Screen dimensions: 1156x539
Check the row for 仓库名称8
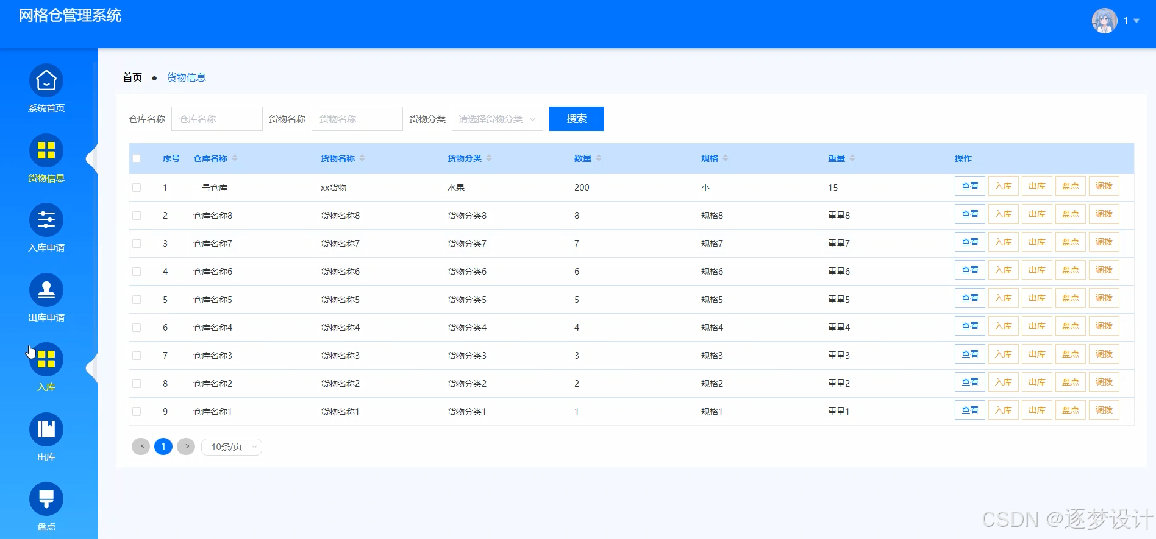(x=137, y=216)
